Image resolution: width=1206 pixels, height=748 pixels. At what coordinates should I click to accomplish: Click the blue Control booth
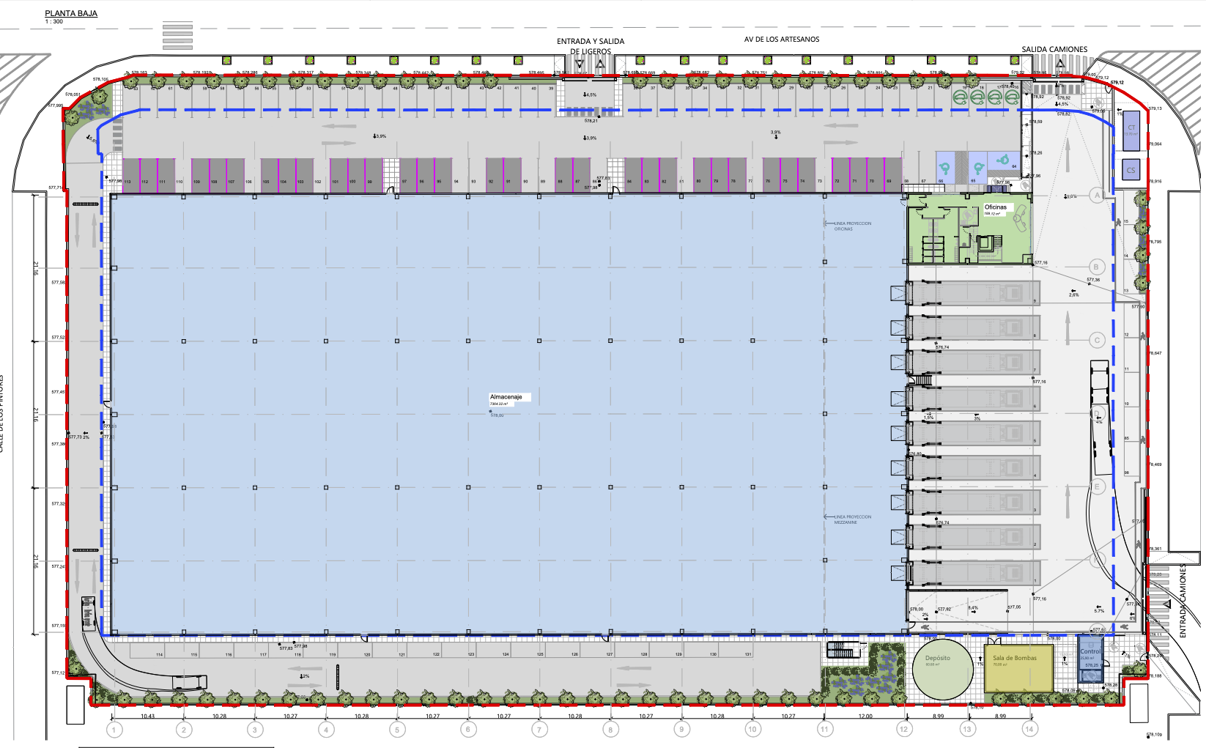tap(1090, 657)
